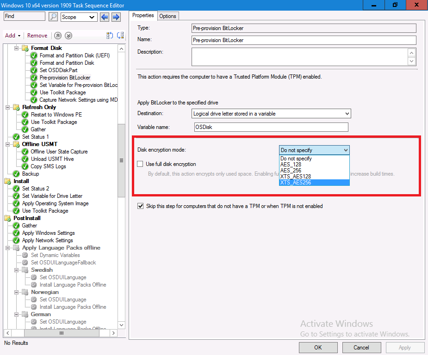Click green check beside Backup step
428x355 pixels.
click(16, 174)
